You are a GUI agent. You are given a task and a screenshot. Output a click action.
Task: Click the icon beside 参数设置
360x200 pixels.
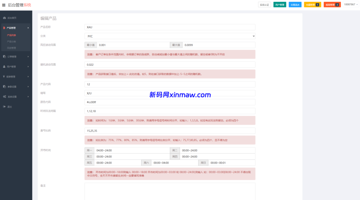[x=4, y=87]
